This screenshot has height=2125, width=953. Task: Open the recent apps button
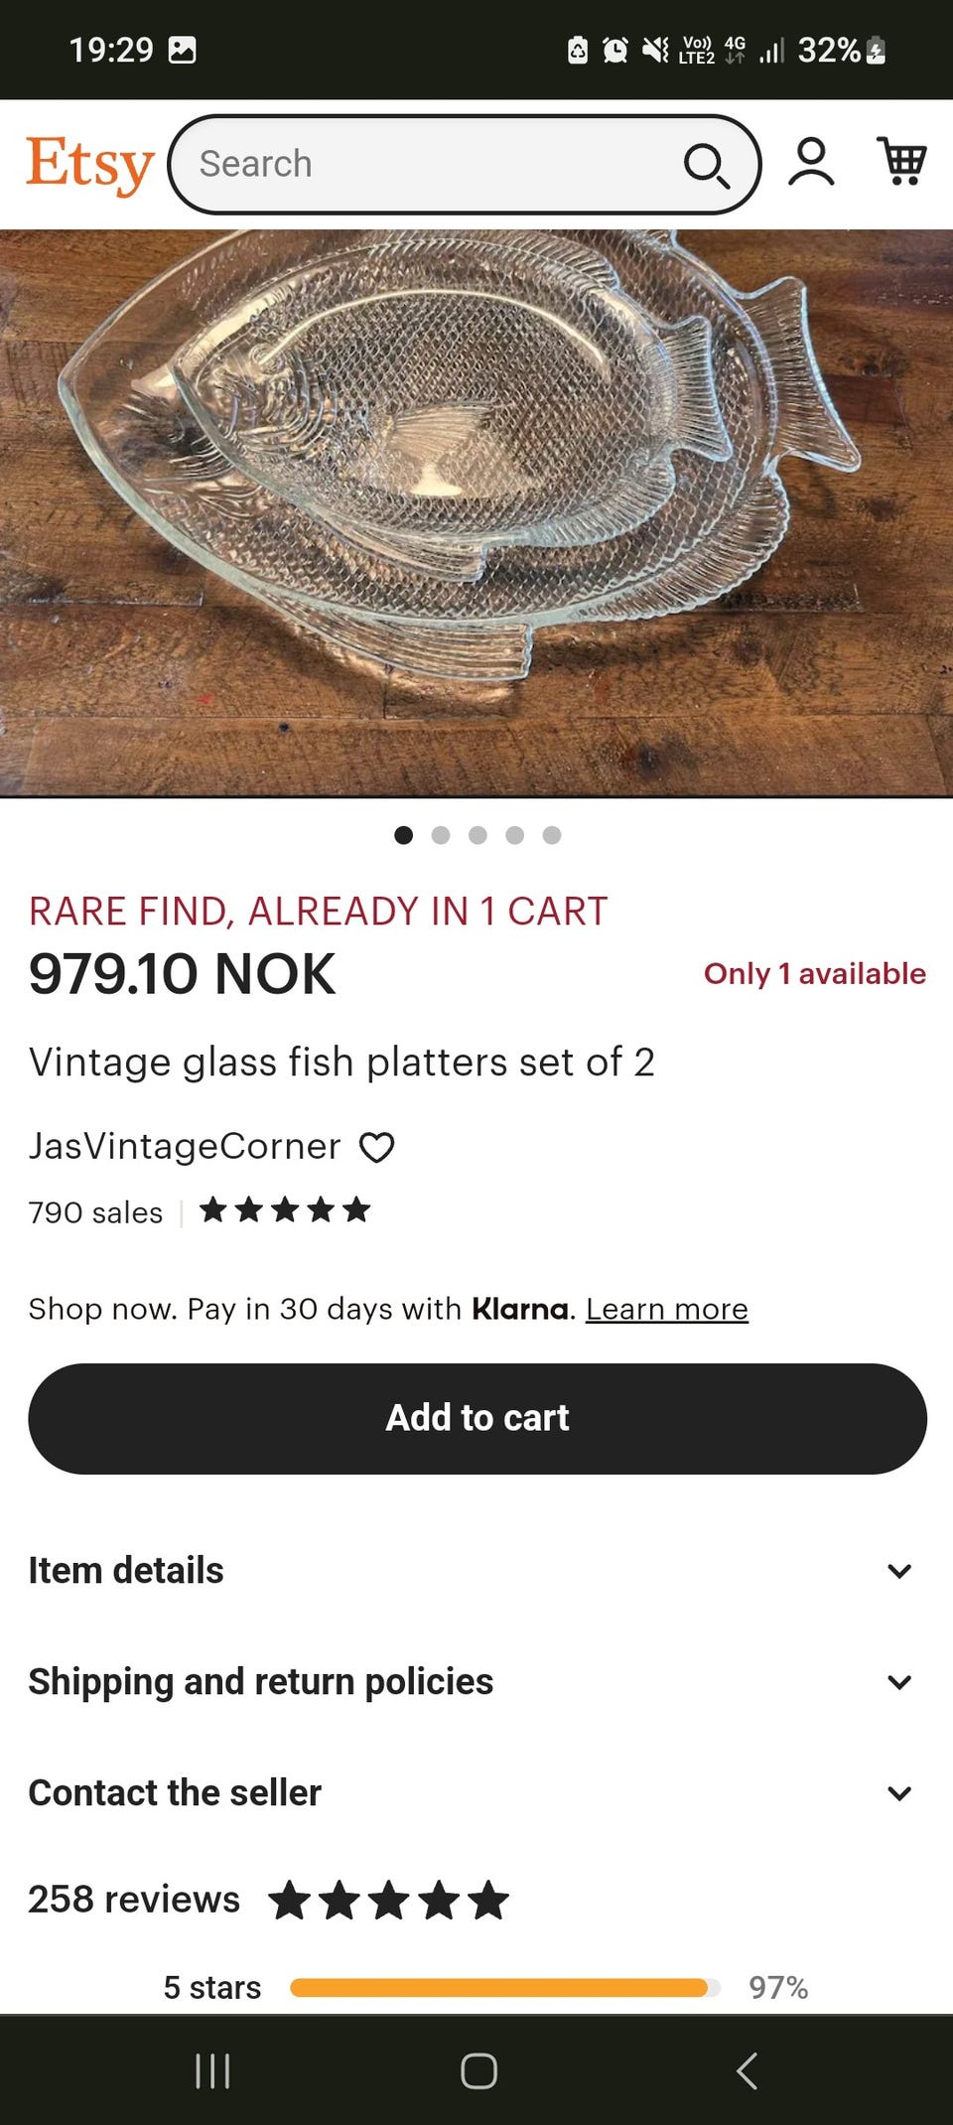coord(212,2070)
